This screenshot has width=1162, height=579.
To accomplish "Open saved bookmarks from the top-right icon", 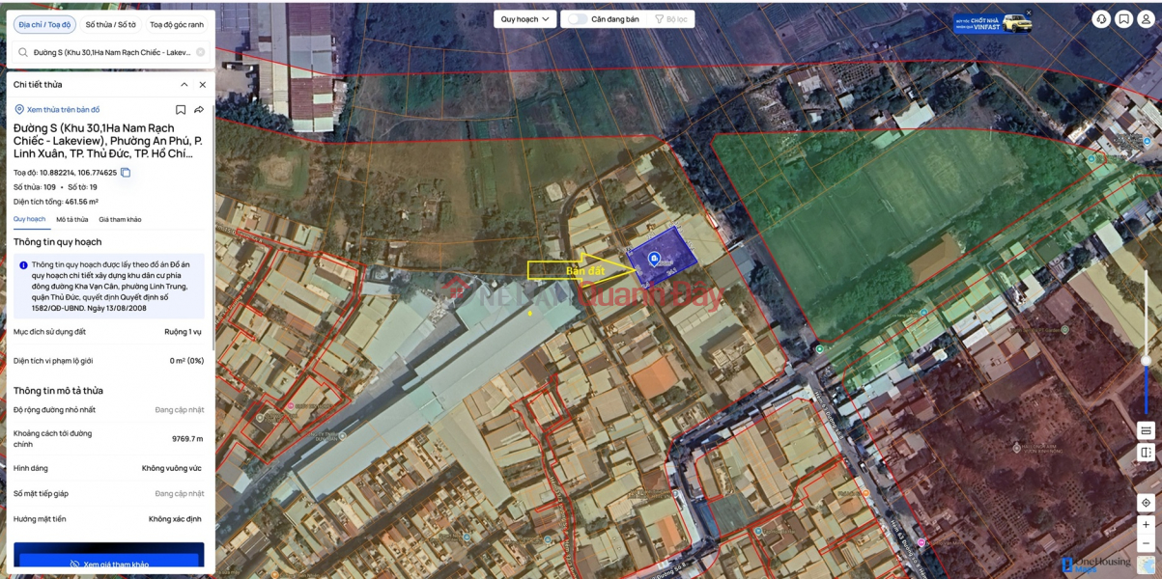I will (x=1122, y=18).
